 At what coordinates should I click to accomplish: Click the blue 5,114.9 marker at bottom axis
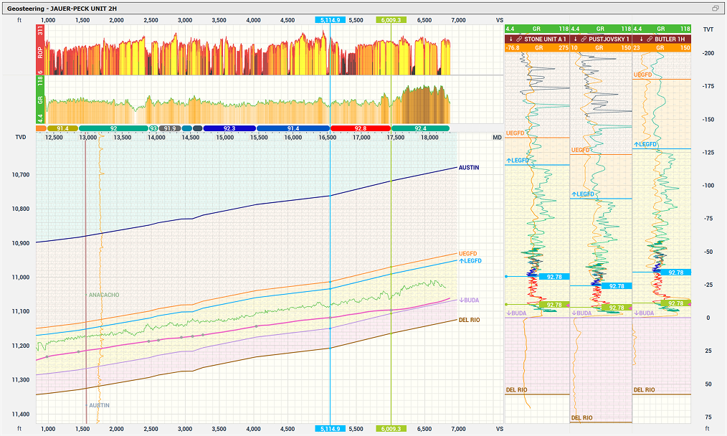330,429
